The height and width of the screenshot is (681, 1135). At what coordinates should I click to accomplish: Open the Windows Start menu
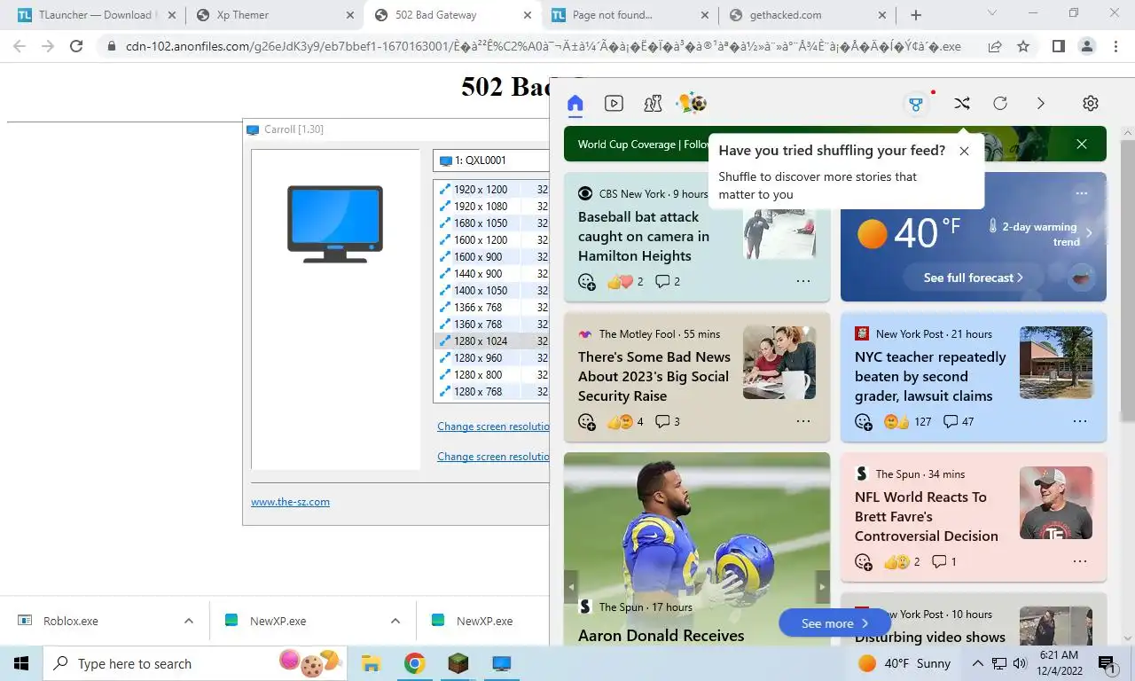point(21,663)
